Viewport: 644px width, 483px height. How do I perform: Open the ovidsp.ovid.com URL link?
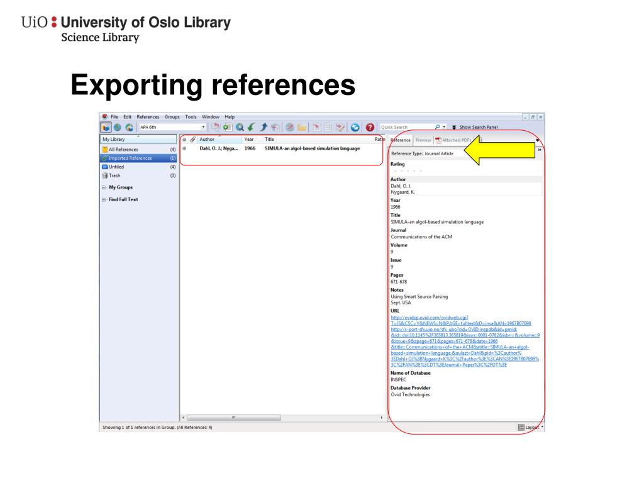(x=461, y=320)
